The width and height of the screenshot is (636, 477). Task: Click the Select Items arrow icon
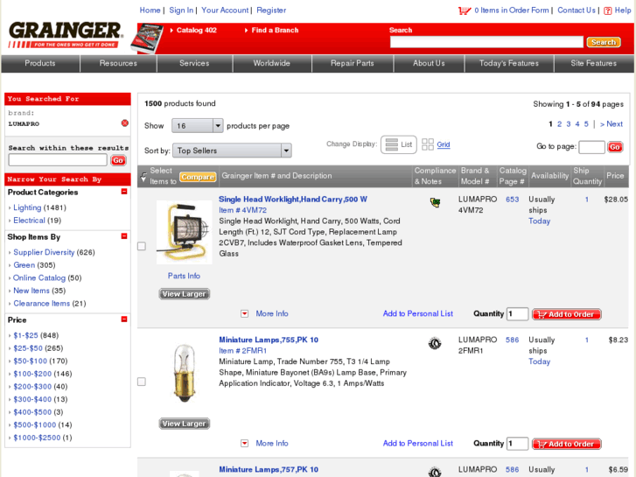(143, 177)
